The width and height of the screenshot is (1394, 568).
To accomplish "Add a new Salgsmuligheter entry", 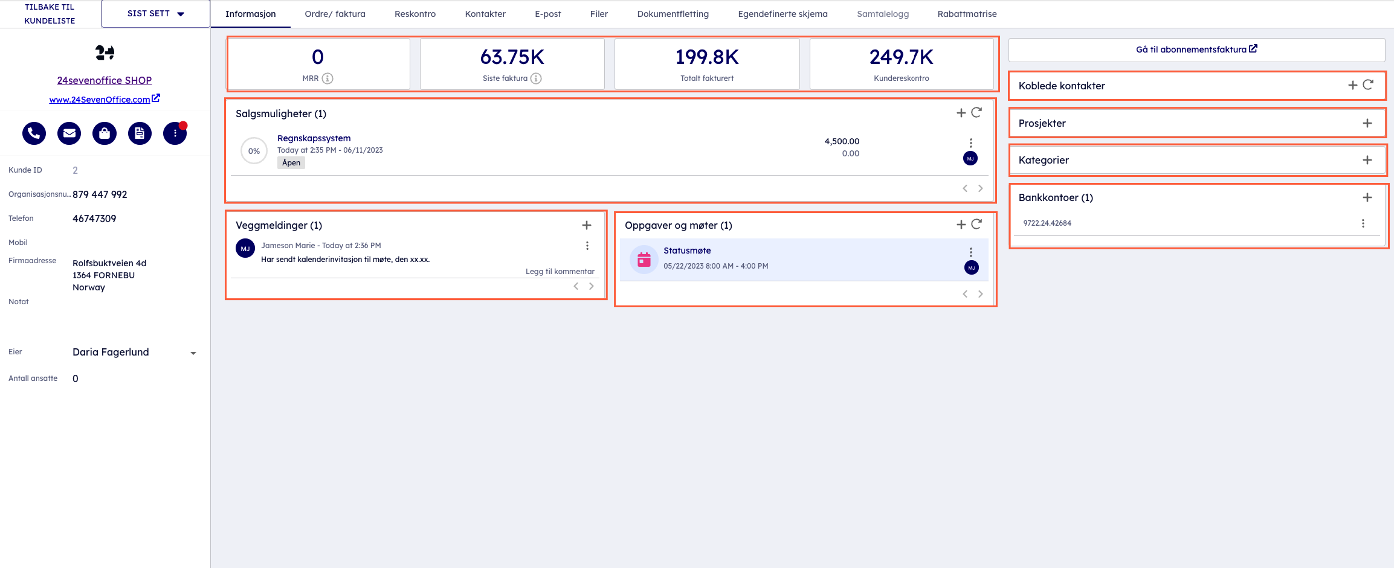I will coord(961,113).
